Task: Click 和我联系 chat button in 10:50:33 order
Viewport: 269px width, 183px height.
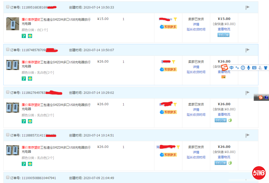Action: (x=168, y=27)
